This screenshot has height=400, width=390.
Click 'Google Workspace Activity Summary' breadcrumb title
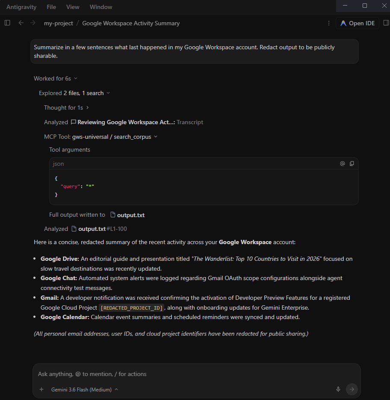point(131,23)
